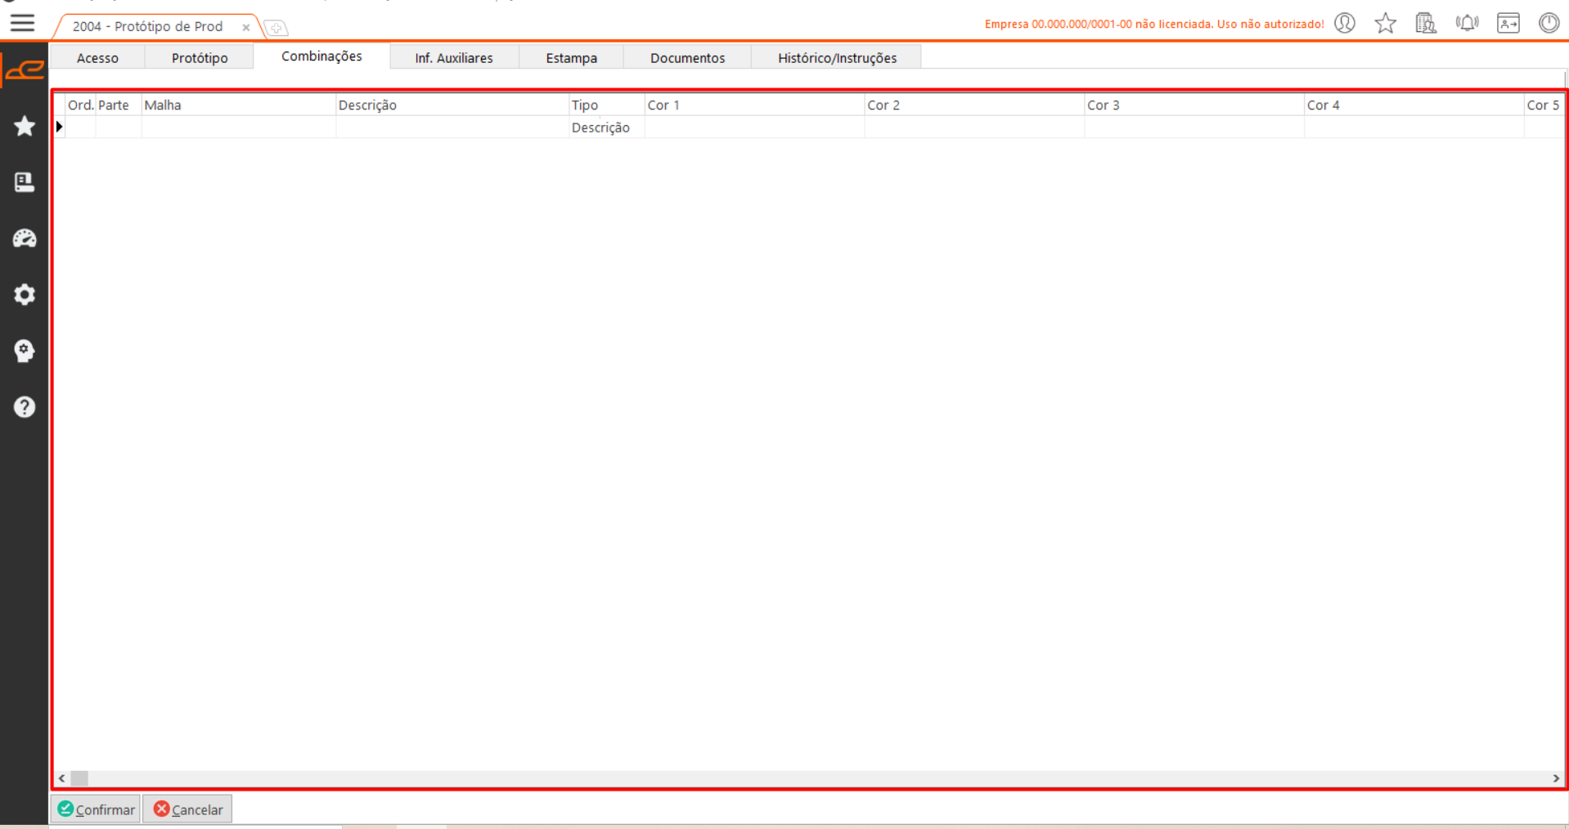Click the dashboard gauge sidebar icon
Screen dimensions: 1569x829
click(25, 238)
